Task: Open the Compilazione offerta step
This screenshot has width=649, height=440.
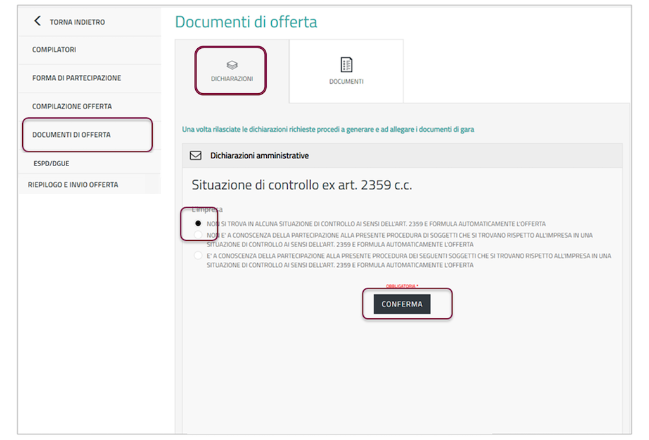Action: click(x=72, y=107)
